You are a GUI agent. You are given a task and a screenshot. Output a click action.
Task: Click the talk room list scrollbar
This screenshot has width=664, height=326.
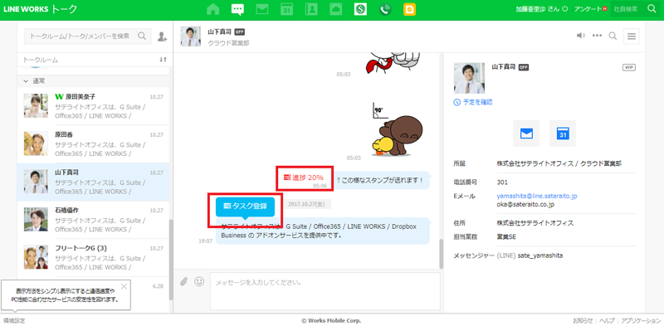(171, 260)
